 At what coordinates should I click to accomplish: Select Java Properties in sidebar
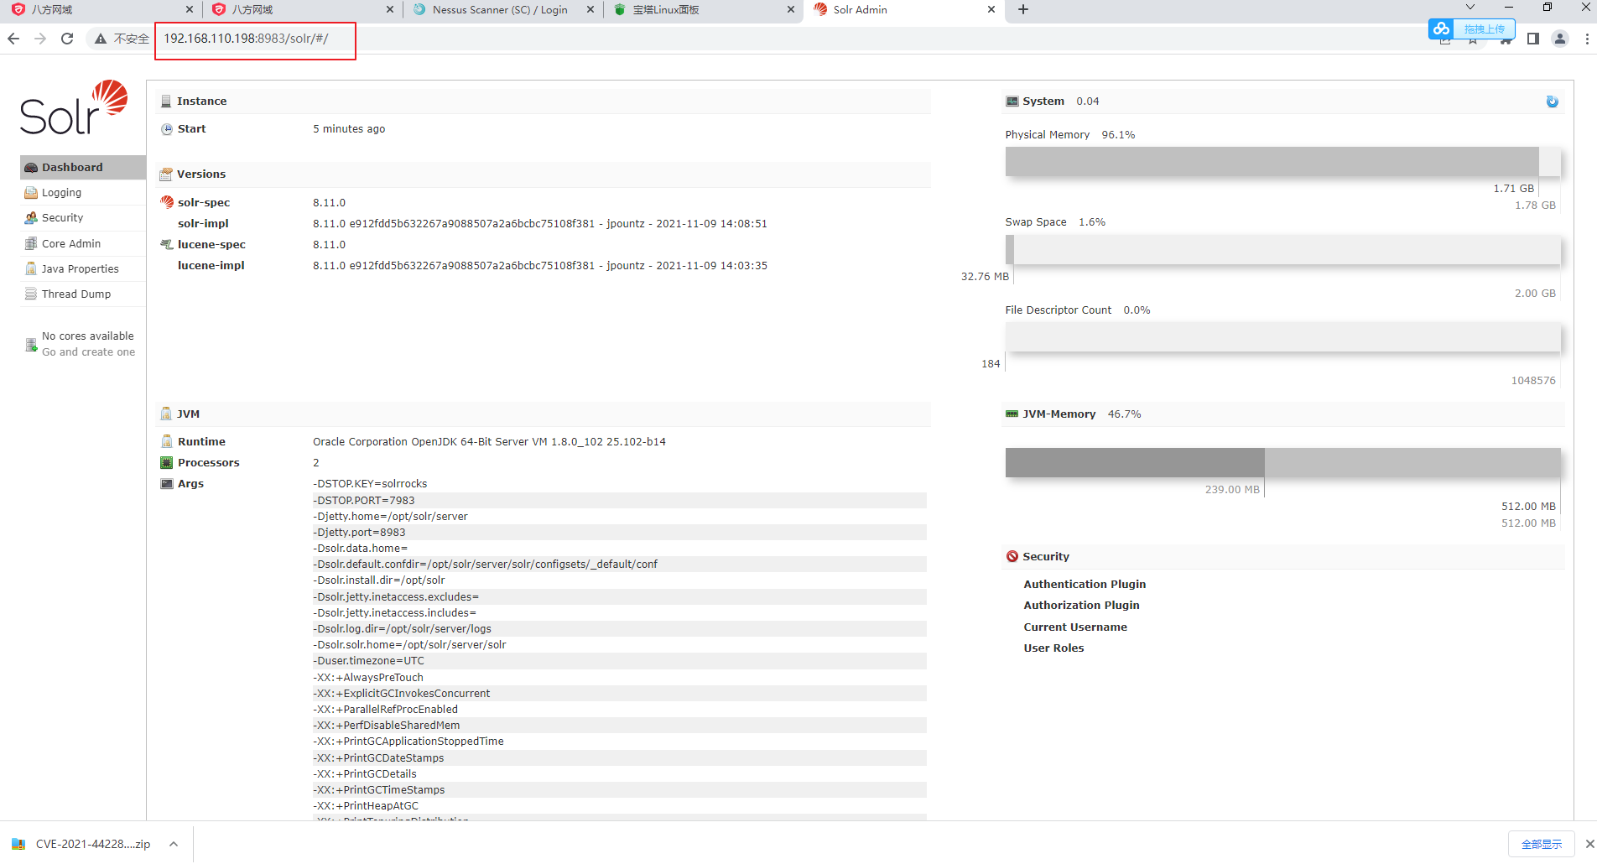pos(80,269)
